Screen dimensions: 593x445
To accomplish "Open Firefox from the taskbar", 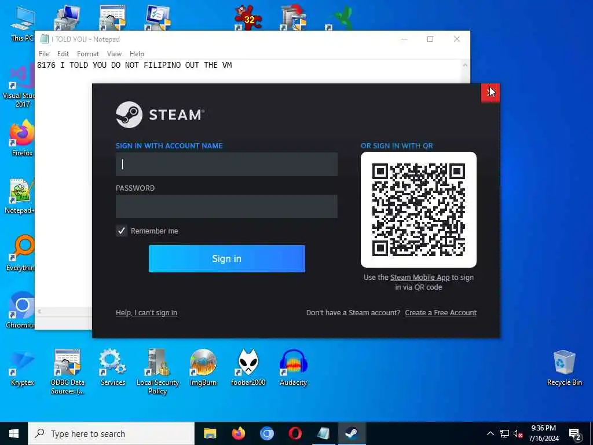I will (238, 433).
